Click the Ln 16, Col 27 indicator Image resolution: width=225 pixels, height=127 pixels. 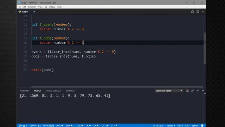pos(159,126)
